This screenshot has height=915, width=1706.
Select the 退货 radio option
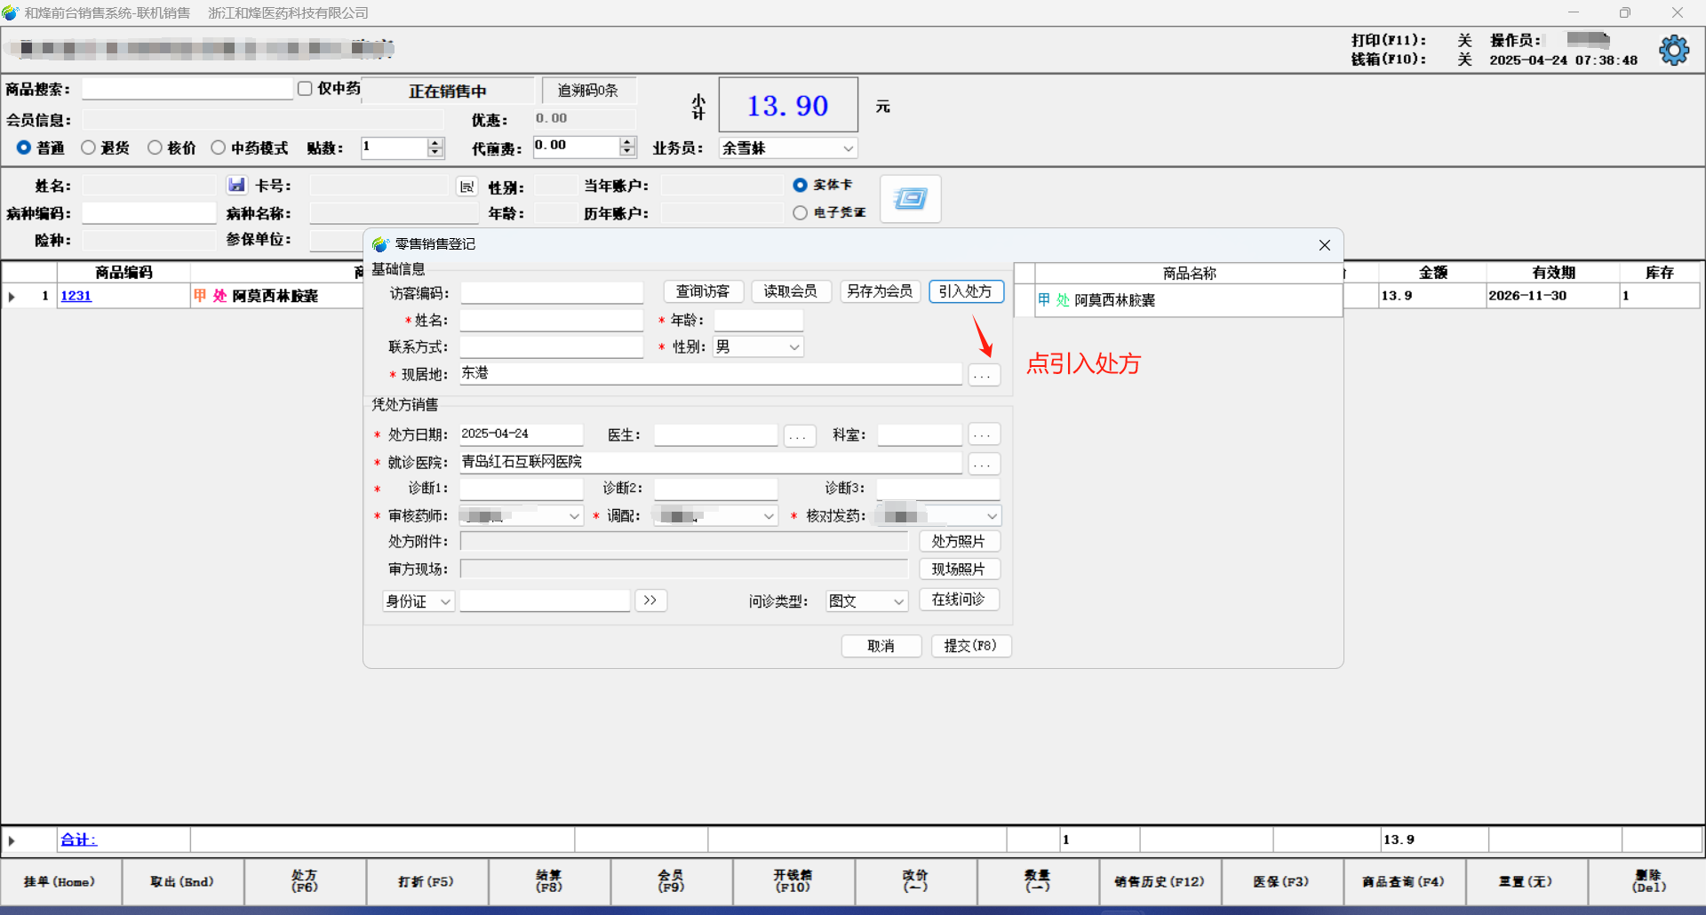88,147
